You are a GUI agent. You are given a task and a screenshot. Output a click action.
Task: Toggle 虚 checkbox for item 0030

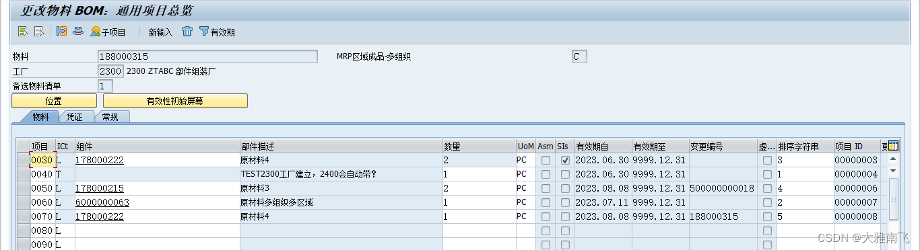click(x=767, y=161)
